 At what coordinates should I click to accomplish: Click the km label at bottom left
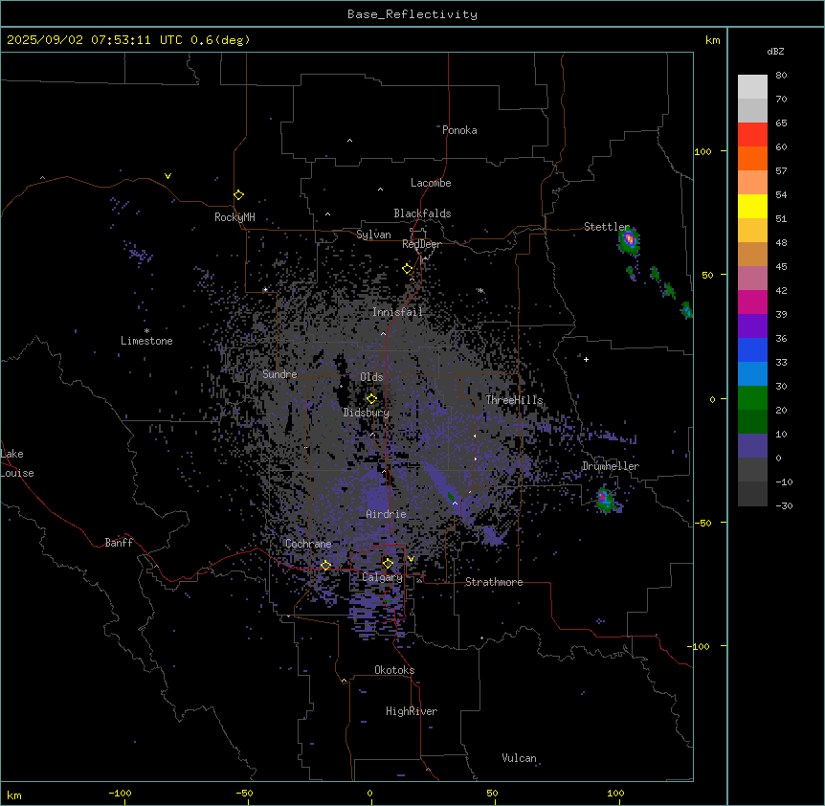pos(14,795)
